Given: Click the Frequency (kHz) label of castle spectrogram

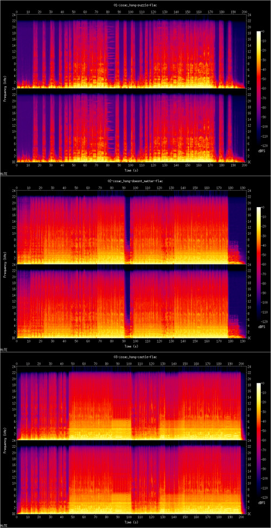Looking at the screenshot, I should 6,440.
